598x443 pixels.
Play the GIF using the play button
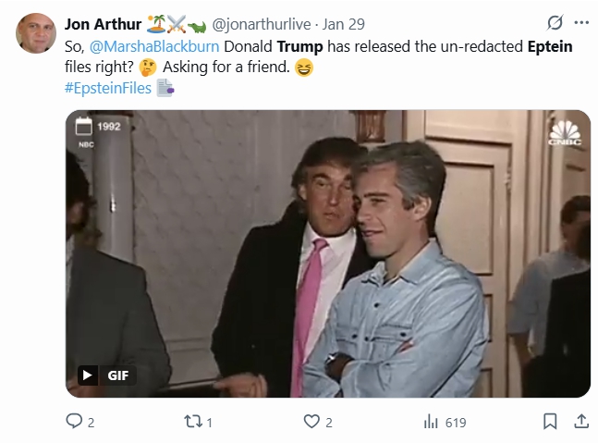tap(87, 375)
